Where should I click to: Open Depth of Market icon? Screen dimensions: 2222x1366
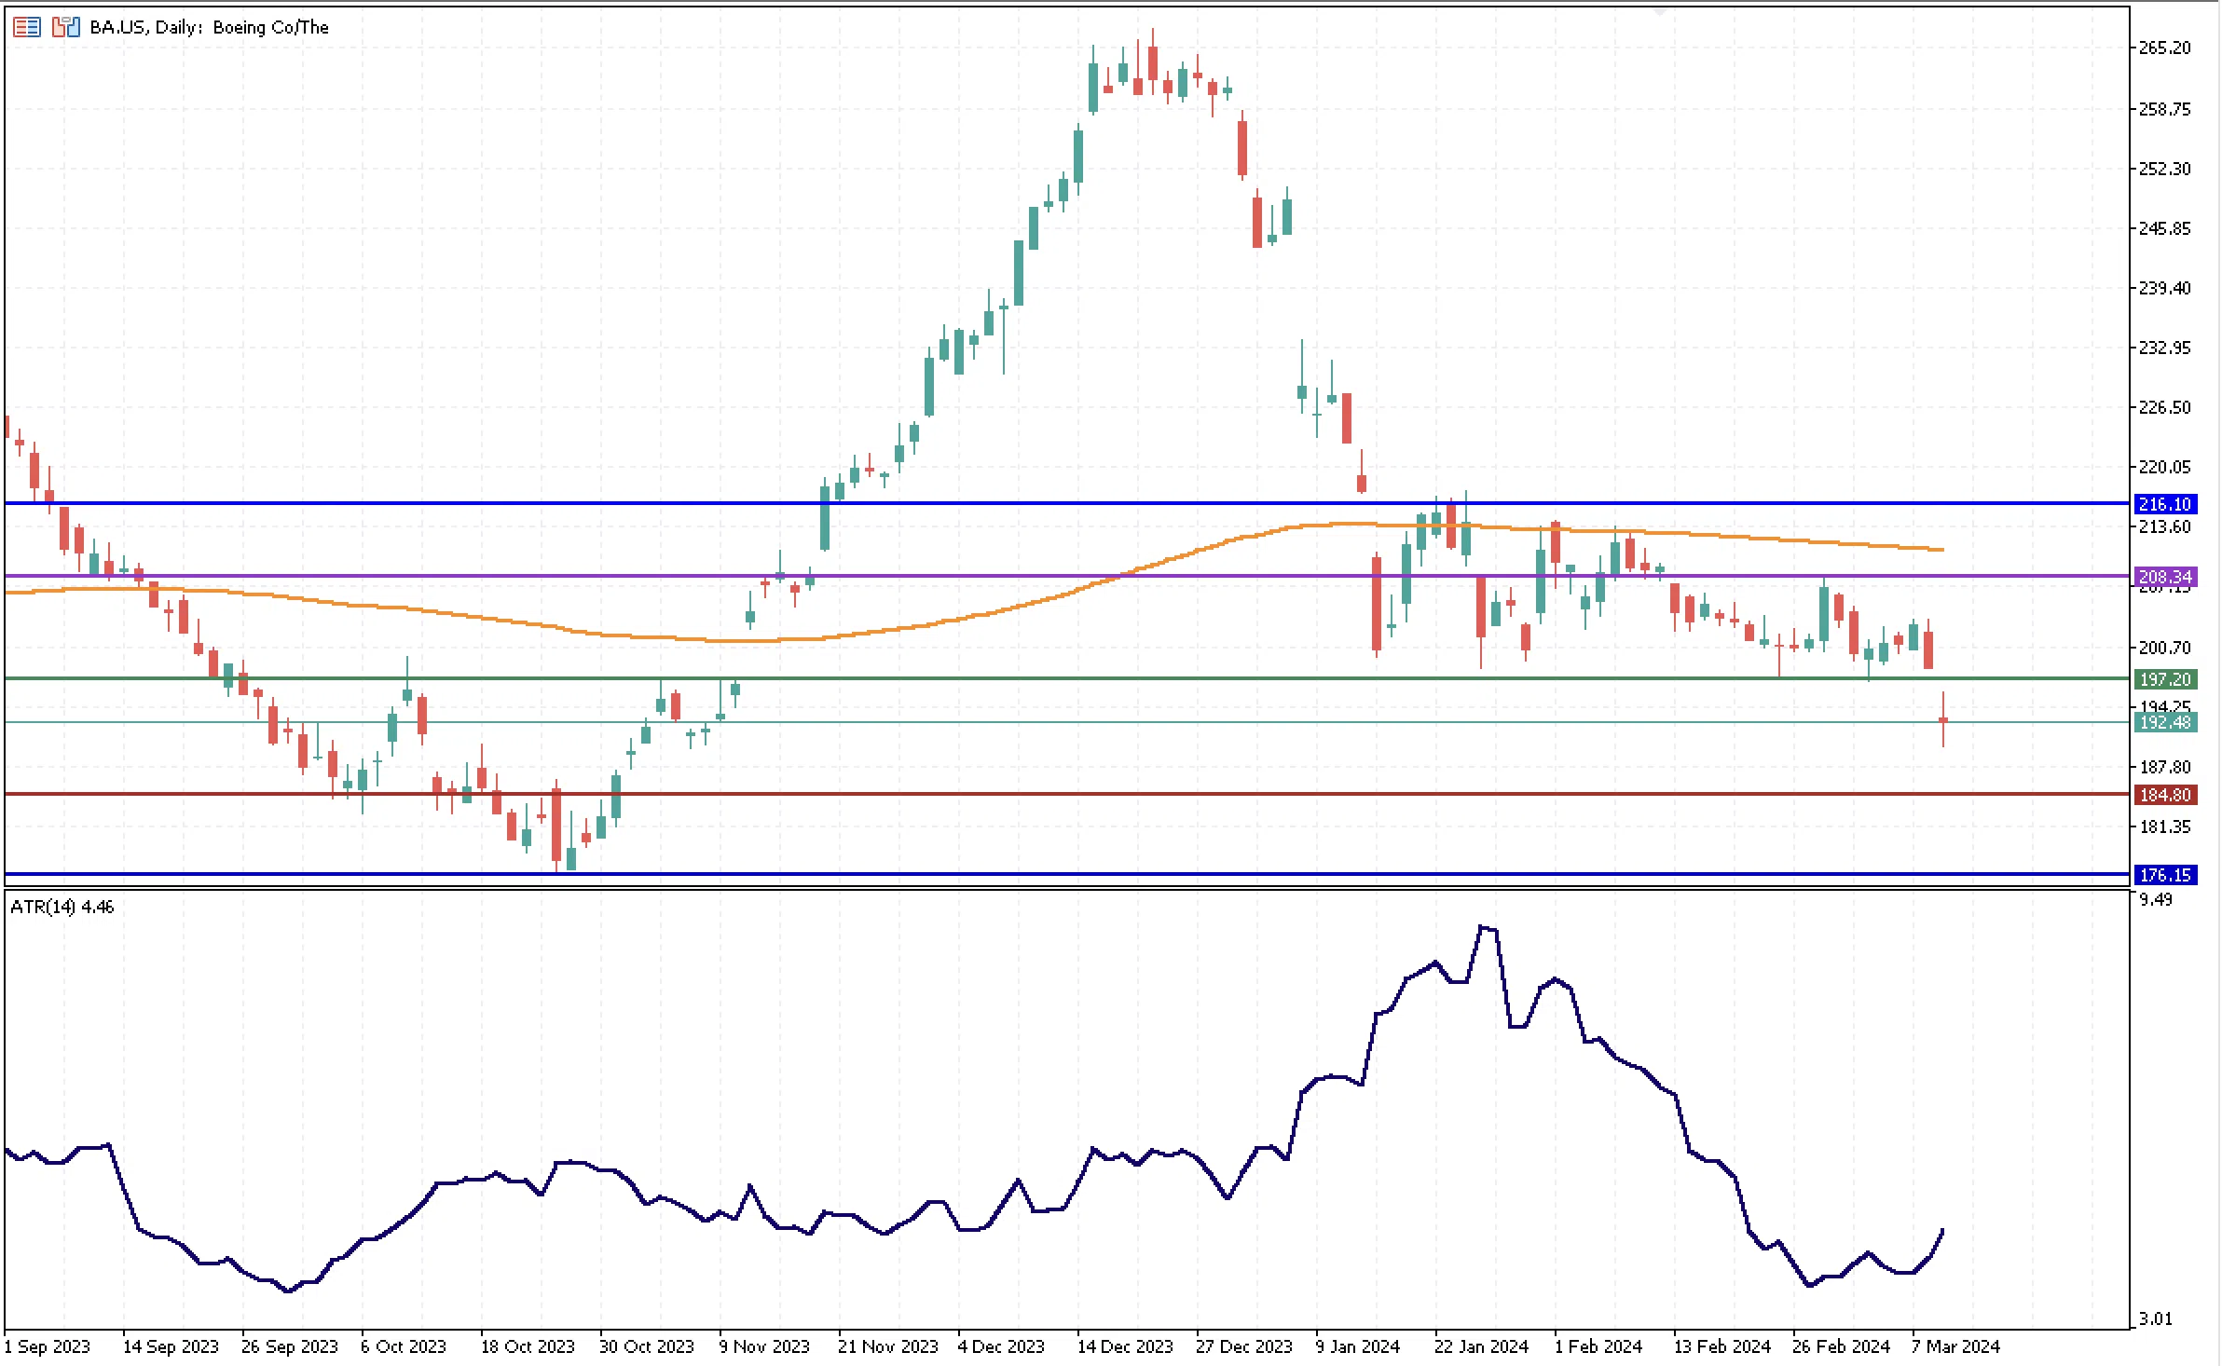point(26,27)
